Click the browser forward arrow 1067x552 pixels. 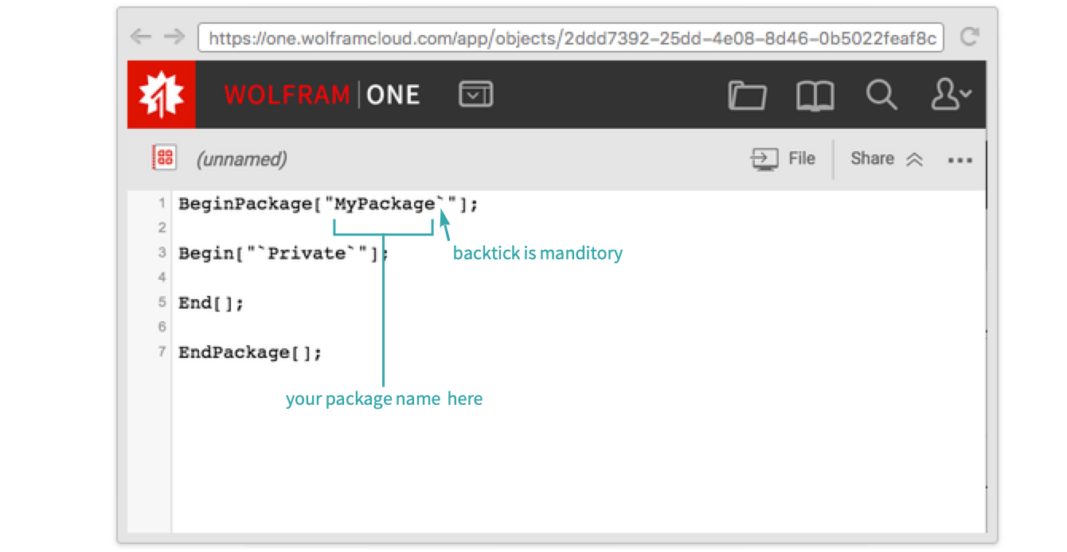(x=174, y=37)
